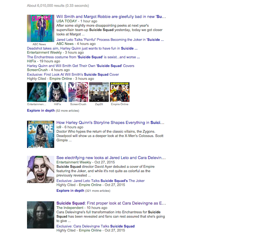Click the 'Empire Online' caption under the Deadshot thumbnail

pyautogui.click(x=119, y=104)
